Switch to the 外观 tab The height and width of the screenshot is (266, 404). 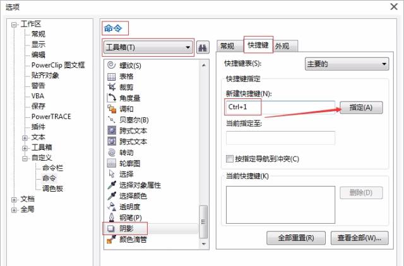pos(285,46)
